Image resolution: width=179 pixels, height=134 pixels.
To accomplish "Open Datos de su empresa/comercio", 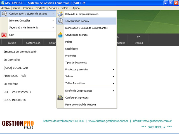I will tap(86, 14).
